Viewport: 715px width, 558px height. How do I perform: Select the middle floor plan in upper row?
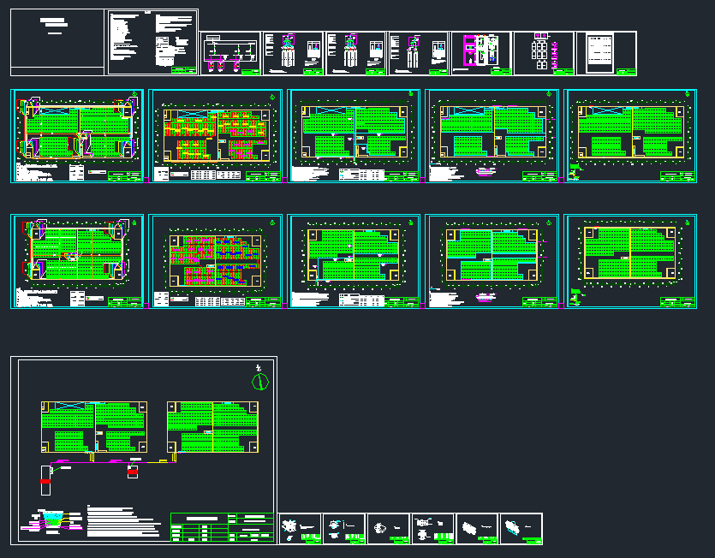pos(354,135)
